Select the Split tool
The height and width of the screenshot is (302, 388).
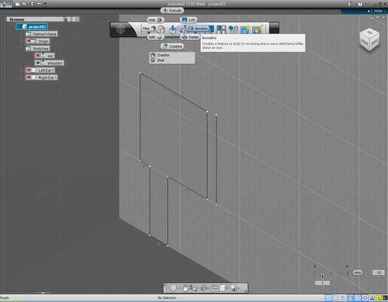point(155,37)
